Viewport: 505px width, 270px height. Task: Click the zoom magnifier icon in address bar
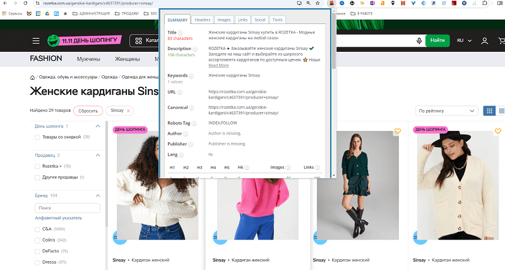pos(309,3)
